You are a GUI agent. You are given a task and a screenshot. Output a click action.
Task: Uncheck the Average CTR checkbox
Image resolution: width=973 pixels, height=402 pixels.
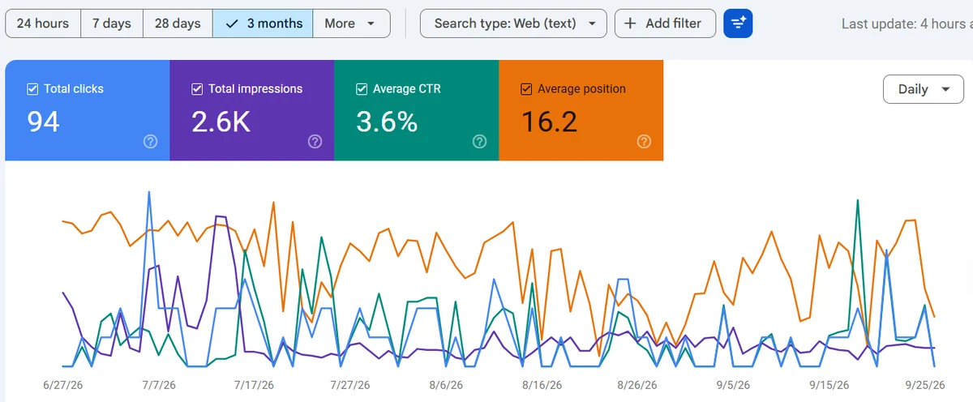point(362,89)
